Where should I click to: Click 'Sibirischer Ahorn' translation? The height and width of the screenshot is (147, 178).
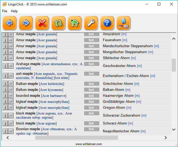pyautogui.click(x=116, y=58)
